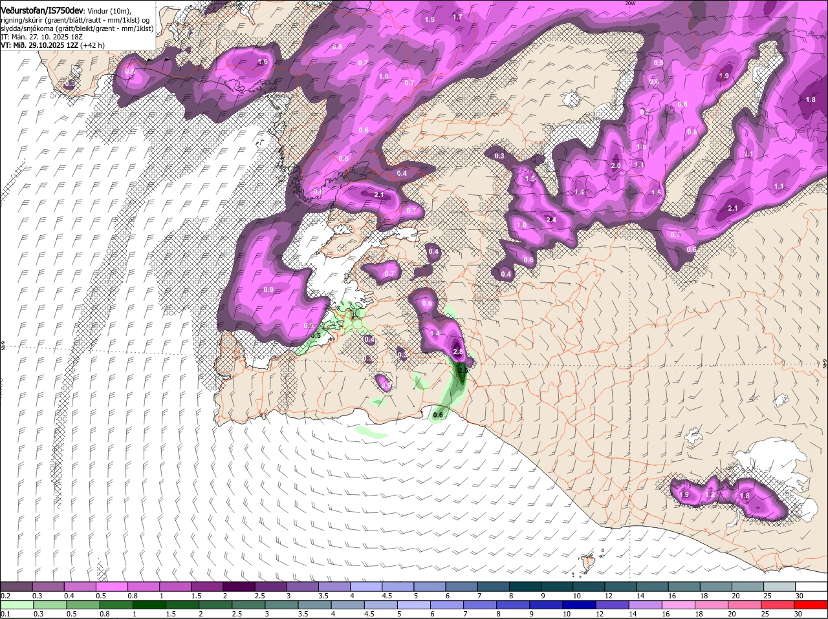
Task: Click the 2.3 value on the dark green rain band
Action: click(462, 370)
